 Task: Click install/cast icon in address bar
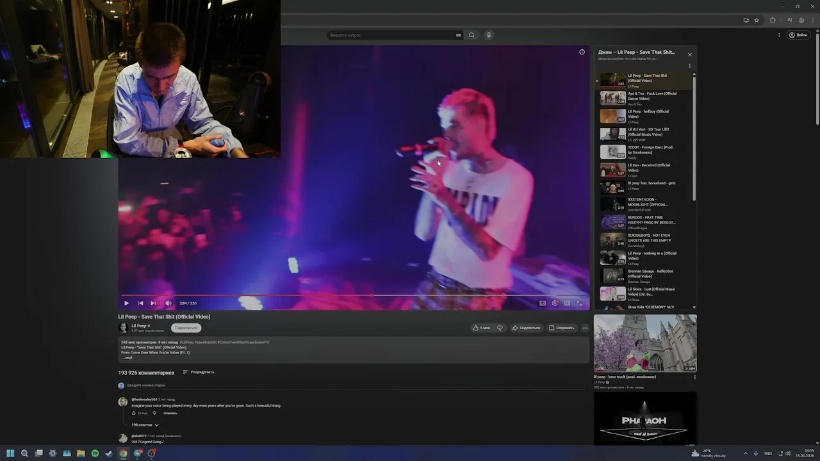pyautogui.click(x=746, y=20)
